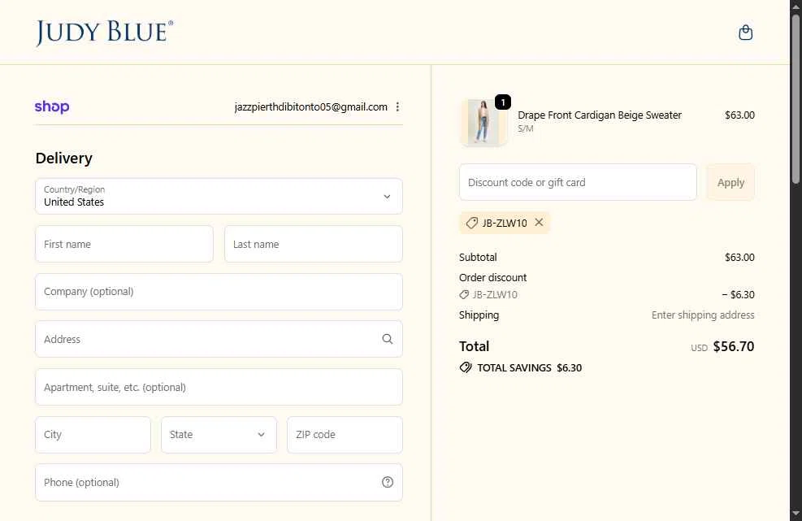
Task: Click the Subtotal label
Action: point(478,258)
